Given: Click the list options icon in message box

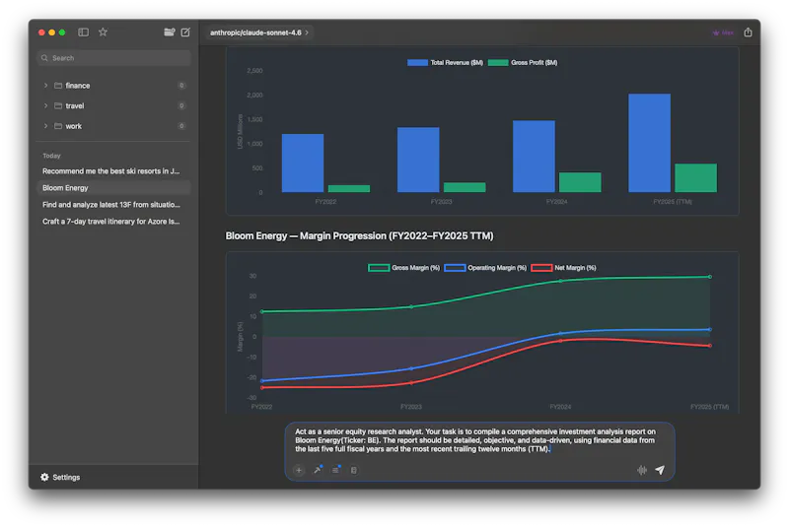Looking at the screenshot, I should tap(336, 470).
